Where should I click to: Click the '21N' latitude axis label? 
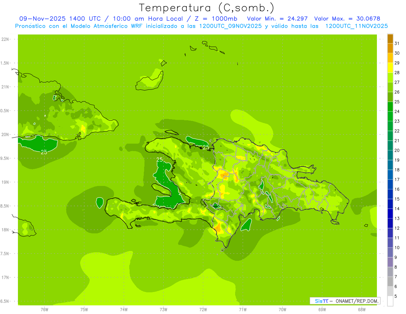coord(5,87)
